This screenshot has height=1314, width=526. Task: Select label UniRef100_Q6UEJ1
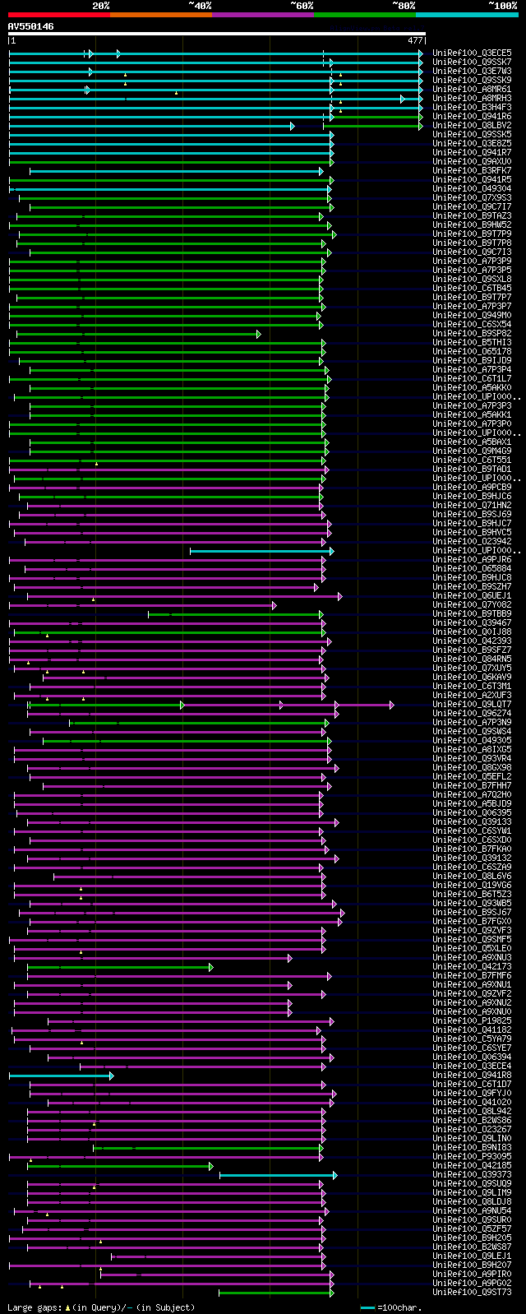(x=472, y=595)
